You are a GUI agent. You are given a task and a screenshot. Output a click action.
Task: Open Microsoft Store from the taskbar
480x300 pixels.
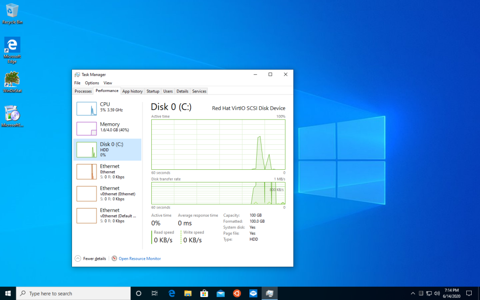pyautogui.click(x=204, y=293)
